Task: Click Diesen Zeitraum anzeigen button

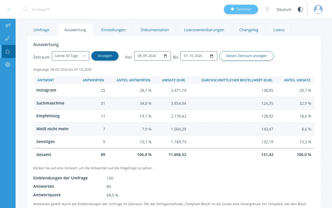Action: (x=246, y=56)
